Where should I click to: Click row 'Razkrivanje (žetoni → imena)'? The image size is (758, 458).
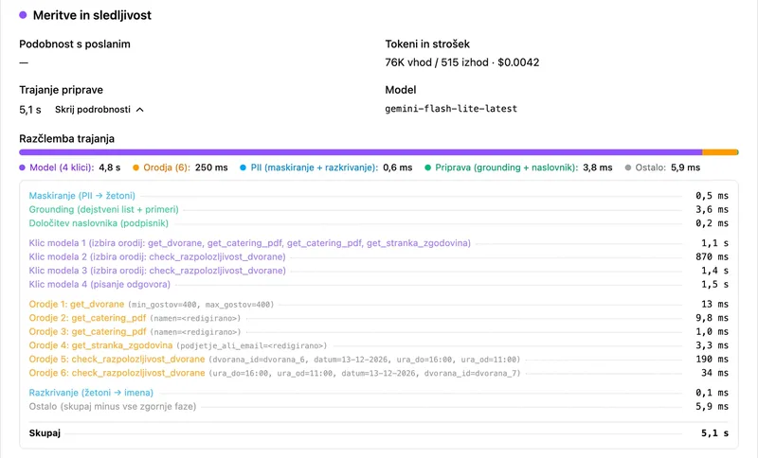click(x=378, y=393)
